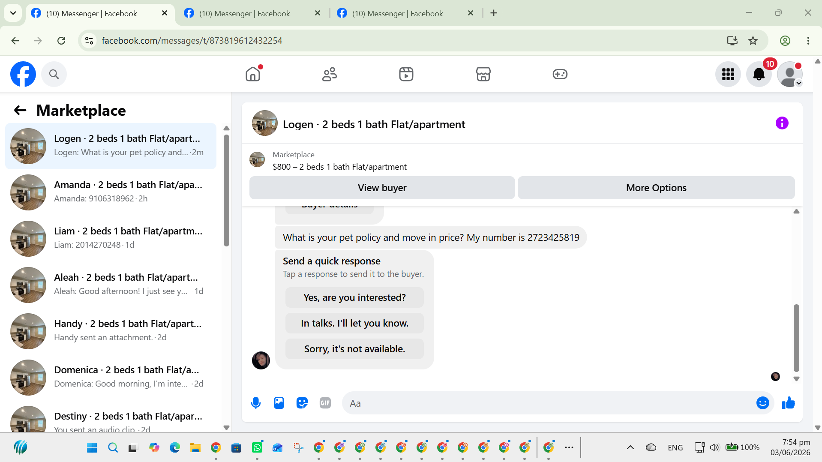This screenshot has width=822, height=462.
Task: Click message thread scrollbar thumb
Action: pos(796,338)
